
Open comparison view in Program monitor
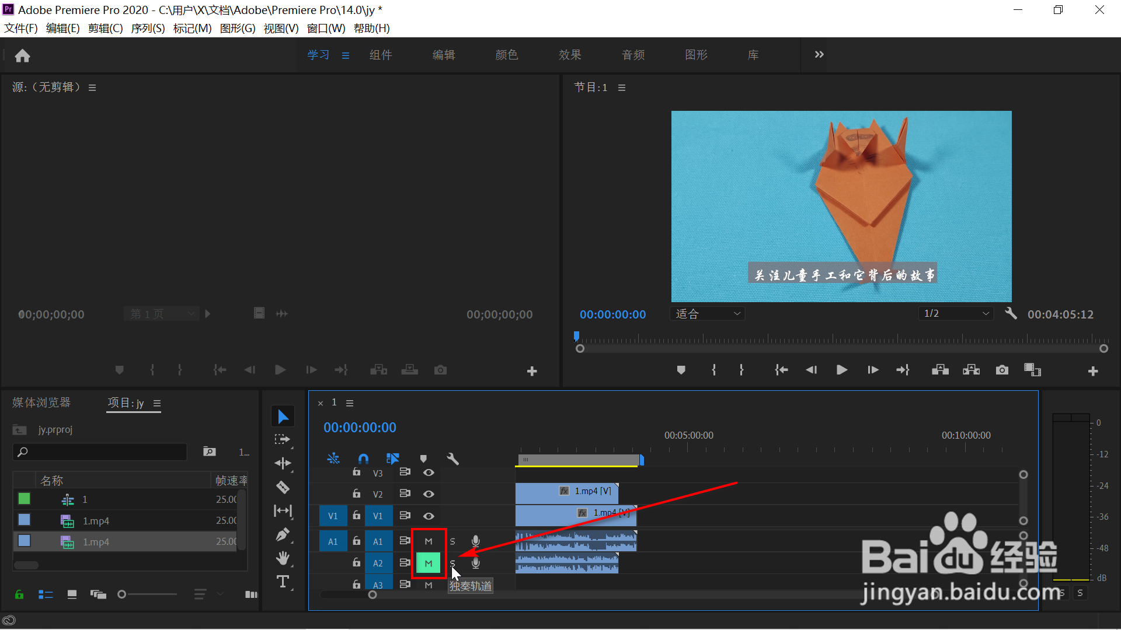point(1032,370)
